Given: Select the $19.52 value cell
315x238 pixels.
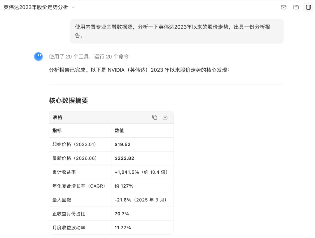Looking at the screenshot, I should (142, 144).
